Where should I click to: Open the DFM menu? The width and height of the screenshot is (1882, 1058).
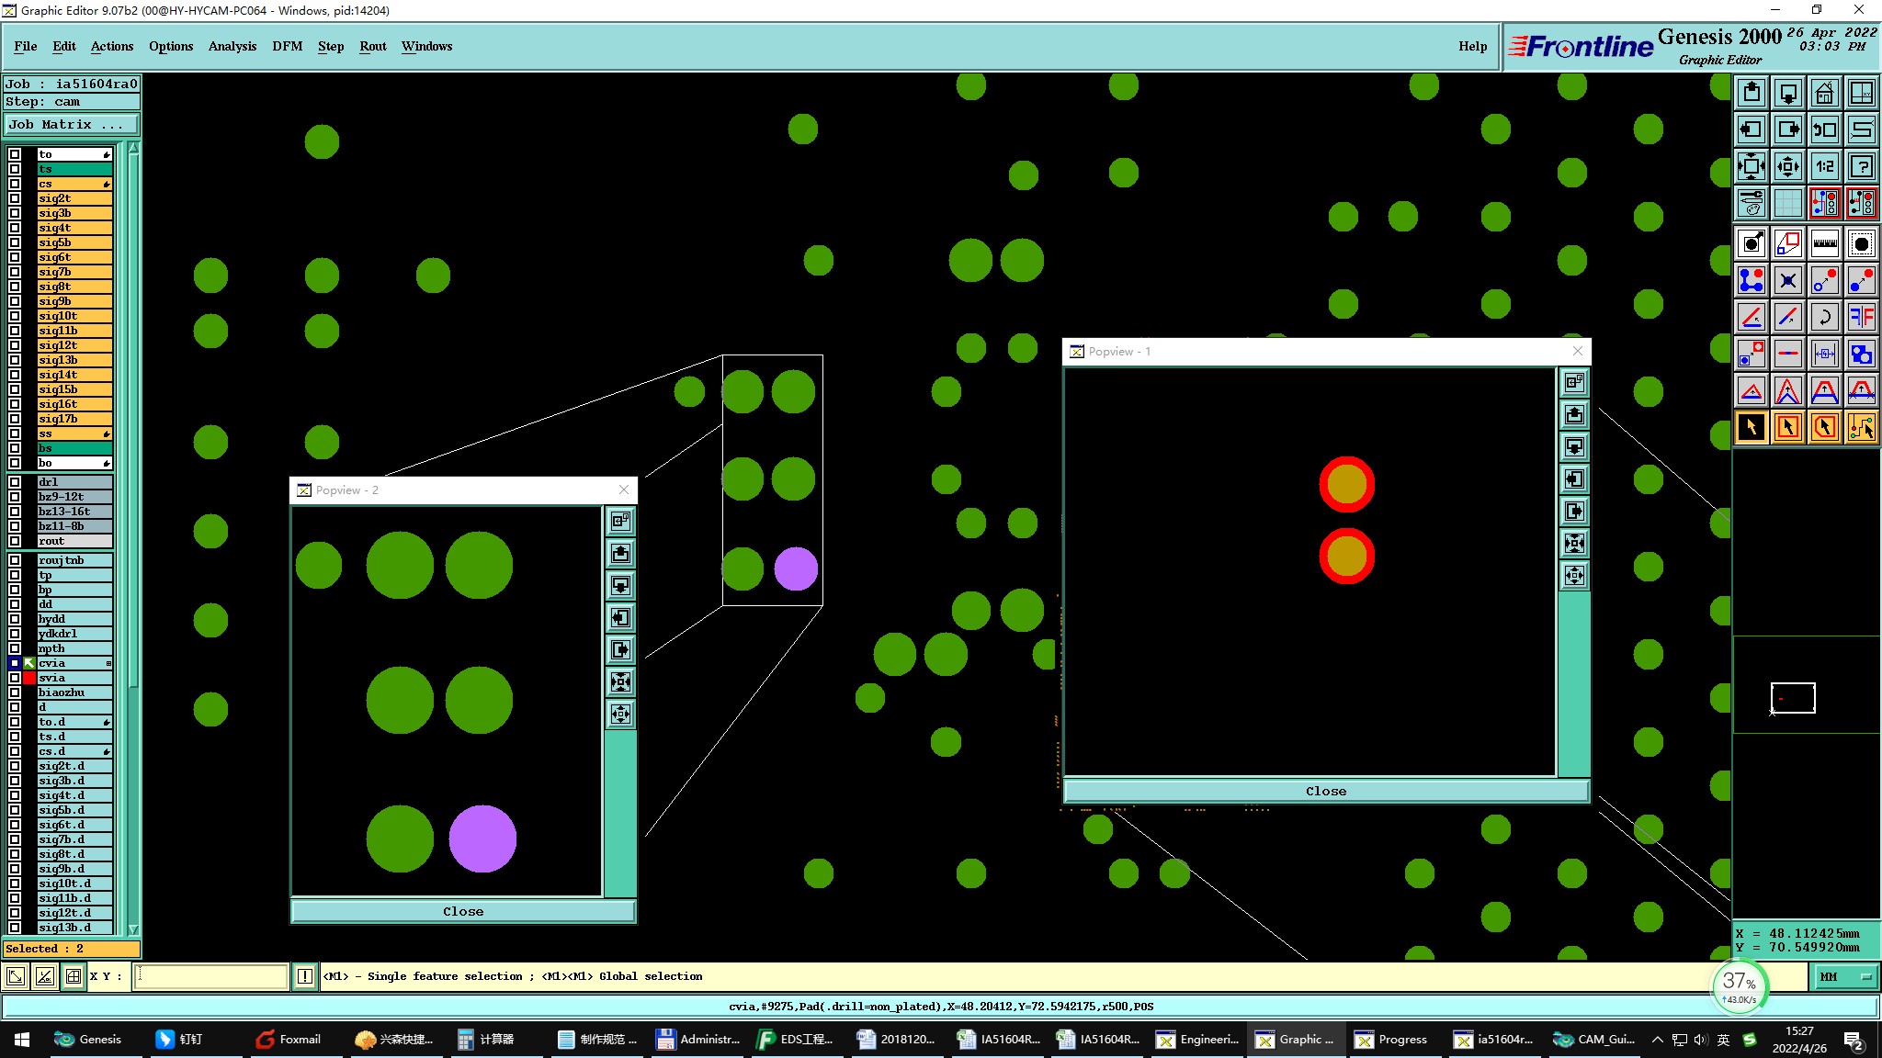point(287,46)
